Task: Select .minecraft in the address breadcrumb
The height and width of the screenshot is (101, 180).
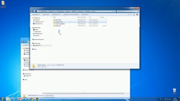Action: tap(87, 11)
